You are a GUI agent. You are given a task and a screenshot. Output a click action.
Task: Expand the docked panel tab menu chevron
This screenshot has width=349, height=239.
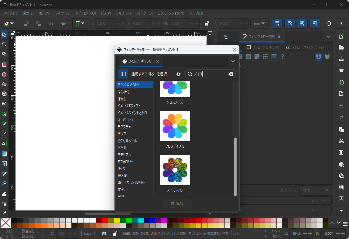328,37
